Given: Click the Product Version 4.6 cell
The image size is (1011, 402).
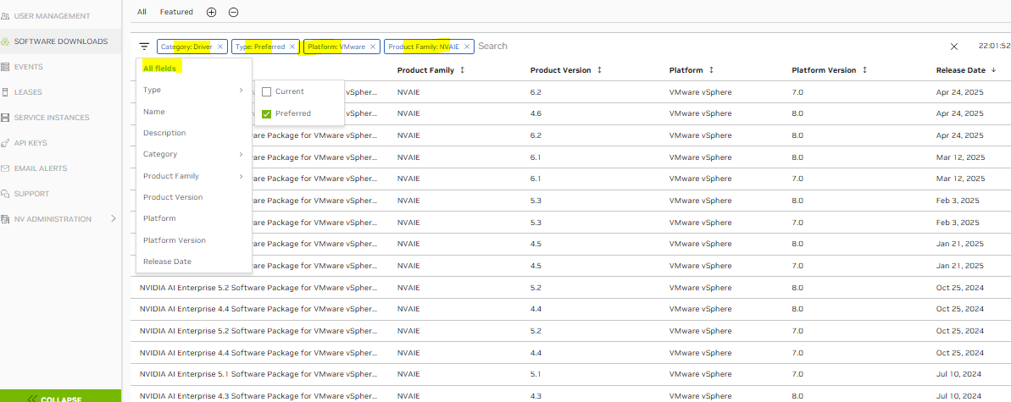Looking at the screenshot, I should tap(536, 113).
